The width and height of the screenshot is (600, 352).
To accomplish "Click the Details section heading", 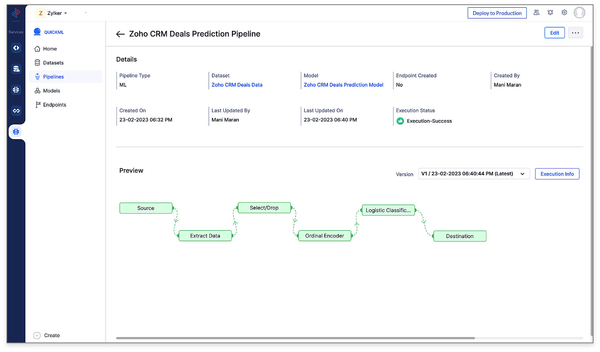I will pyautogui.click(x=126, y=59).
